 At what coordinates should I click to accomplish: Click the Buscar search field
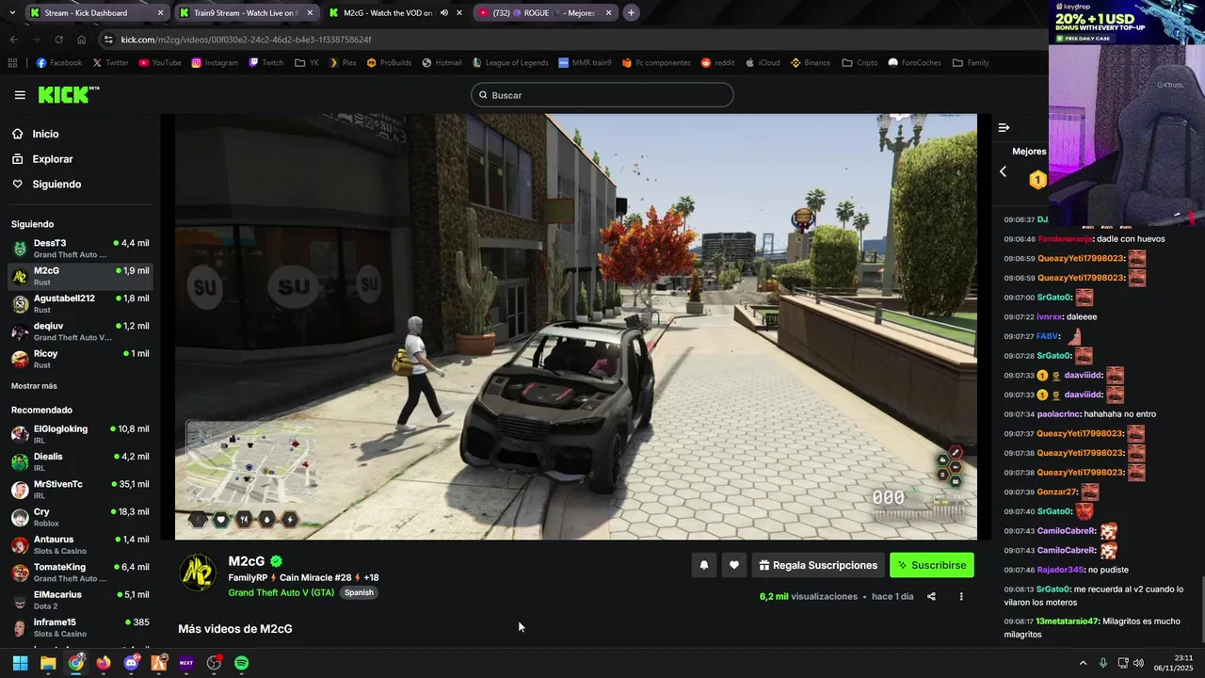coord(602,95)
